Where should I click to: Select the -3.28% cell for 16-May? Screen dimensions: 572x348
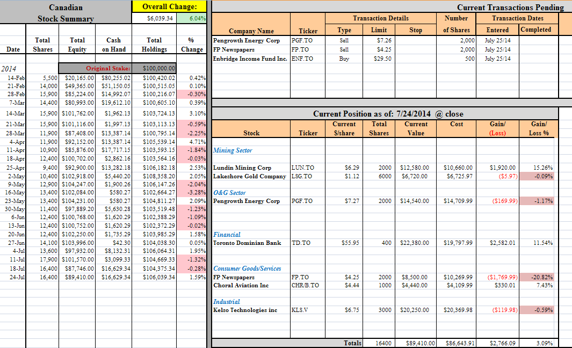click(192, 192)
